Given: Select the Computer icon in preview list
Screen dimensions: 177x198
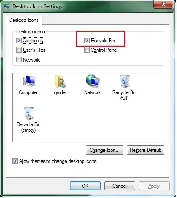Looking at the screenshot, I should coord(29,82).
